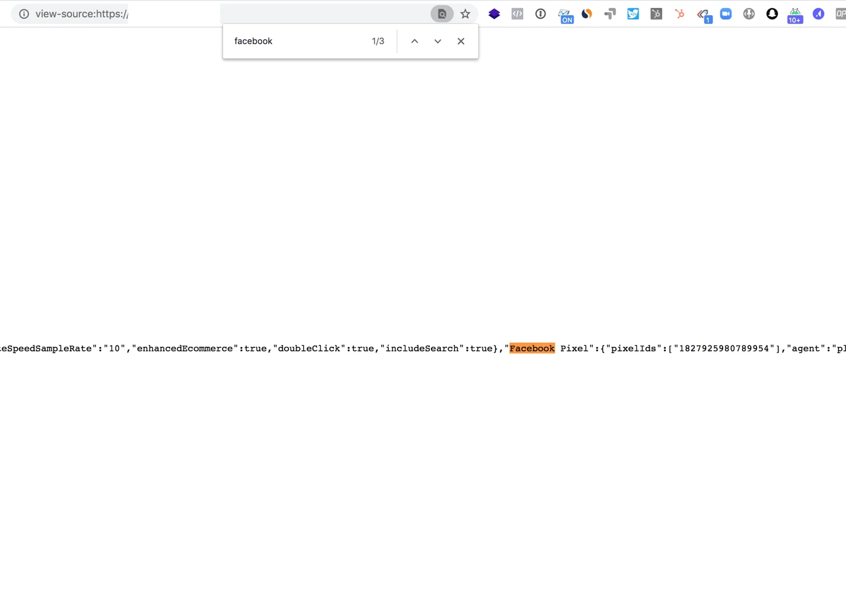Open the purple stacked layers extension

(494, 14)
